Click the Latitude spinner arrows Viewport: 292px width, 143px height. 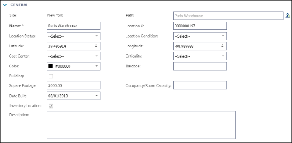(96, 46)
